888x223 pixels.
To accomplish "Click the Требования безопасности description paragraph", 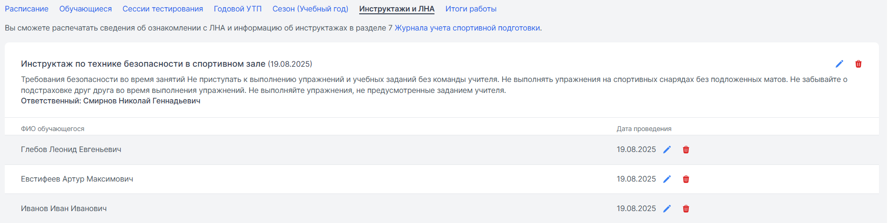I will [x=434, y=85].
